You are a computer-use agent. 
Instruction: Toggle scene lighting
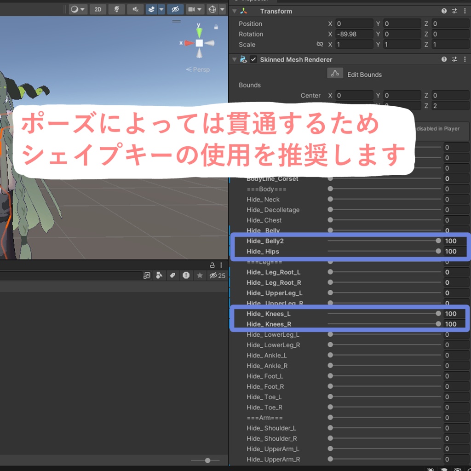click(x=116, y=9)
